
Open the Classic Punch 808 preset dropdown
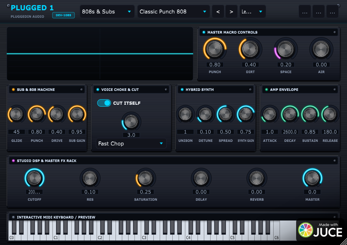pos(173,11)
